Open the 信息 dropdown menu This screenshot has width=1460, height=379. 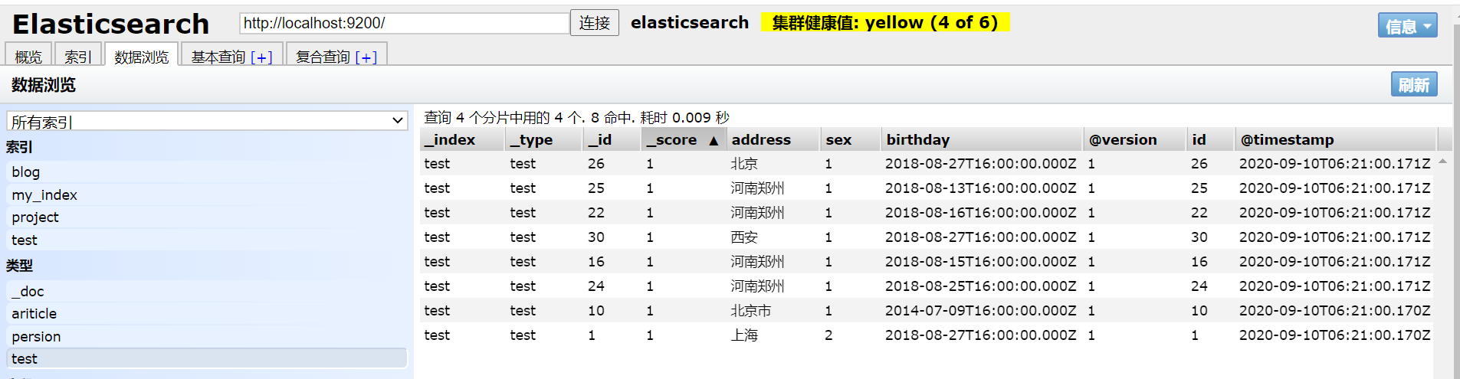coord(1407,26)
